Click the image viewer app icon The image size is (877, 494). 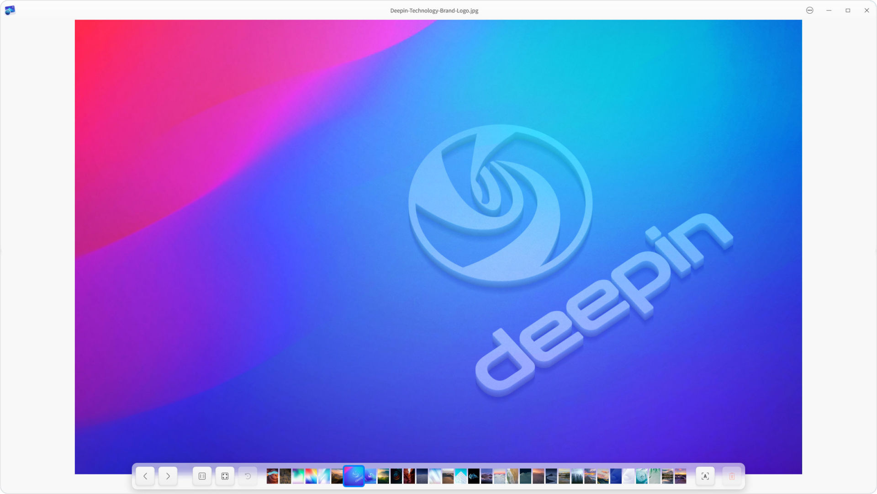pos(10,10)
